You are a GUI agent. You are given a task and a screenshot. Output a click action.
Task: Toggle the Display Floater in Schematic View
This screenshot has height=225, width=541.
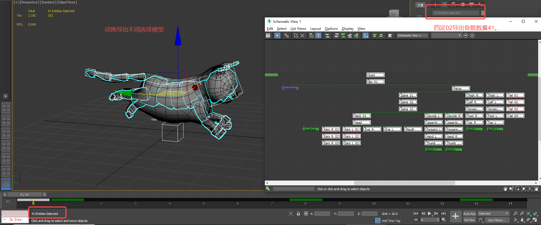tap(268, 35)
